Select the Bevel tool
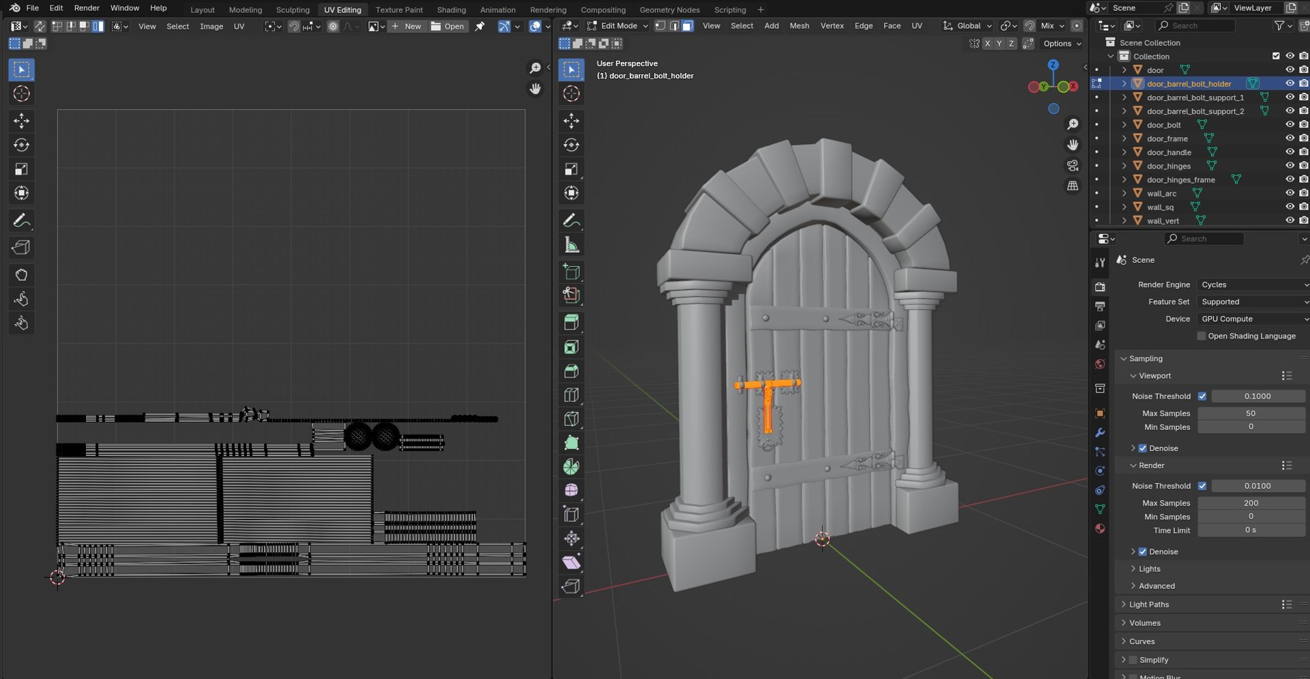 click(571, 371)
